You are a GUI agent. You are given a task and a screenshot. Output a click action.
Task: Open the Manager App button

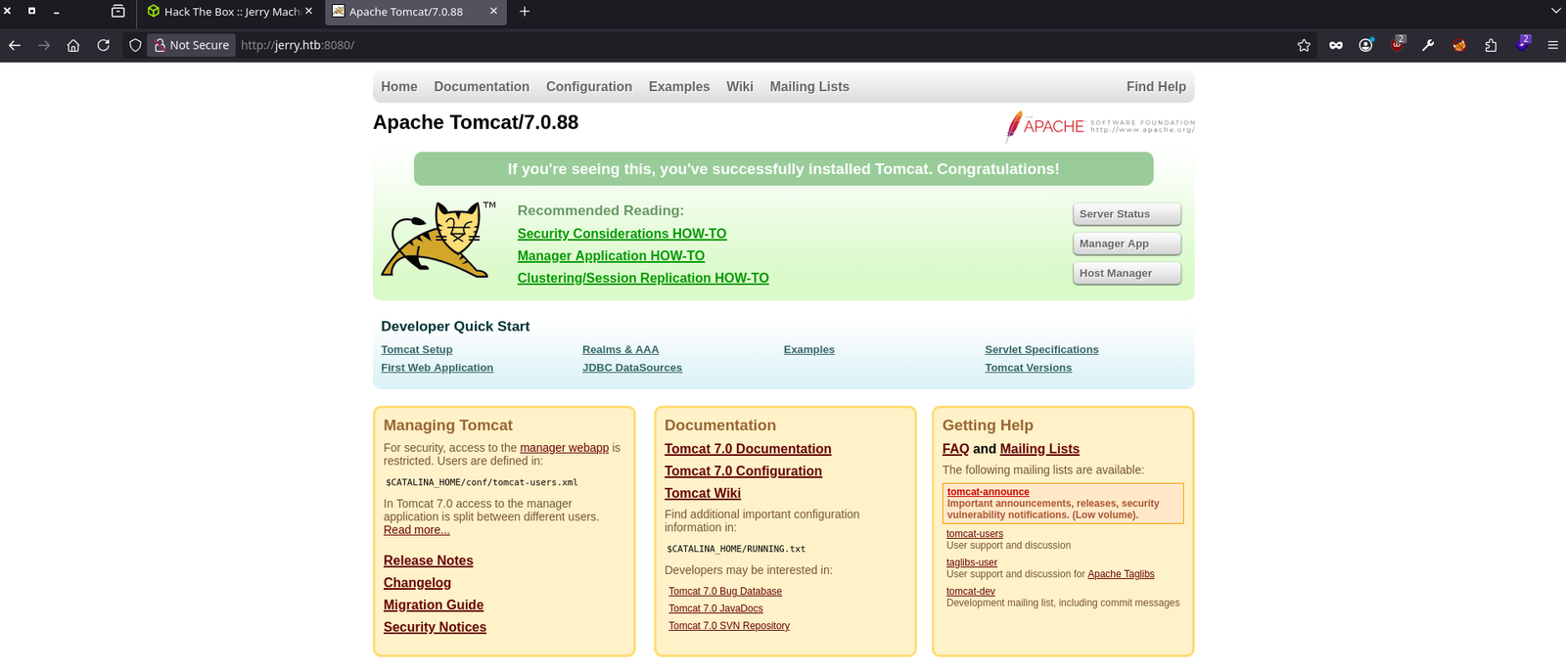point(1128,244)
